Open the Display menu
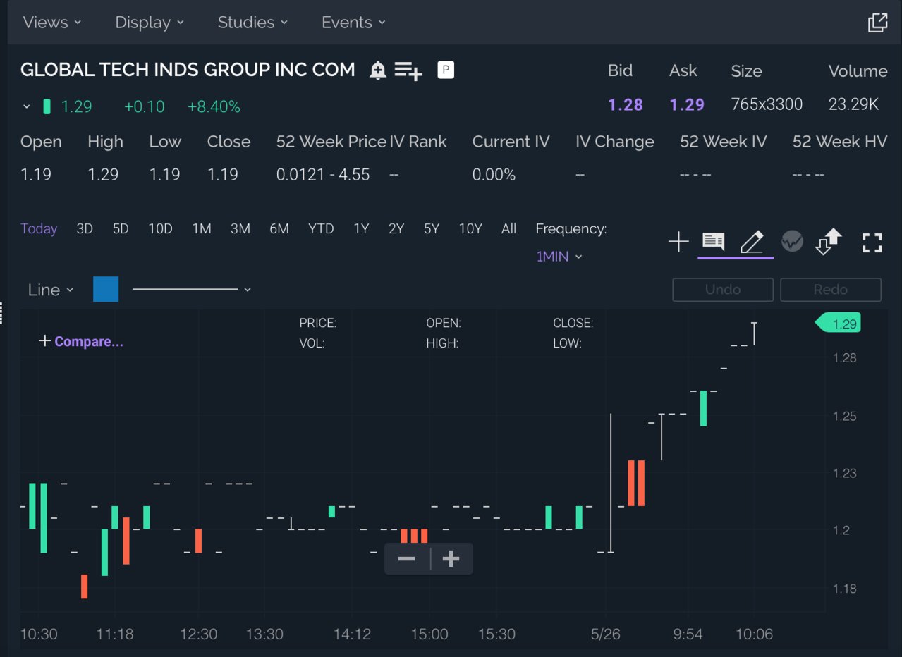The image size is (902, 657). [150, 23]
